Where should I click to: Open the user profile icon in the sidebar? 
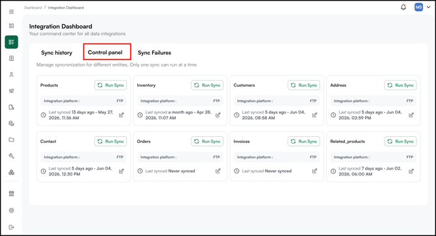tap(12, 75)
